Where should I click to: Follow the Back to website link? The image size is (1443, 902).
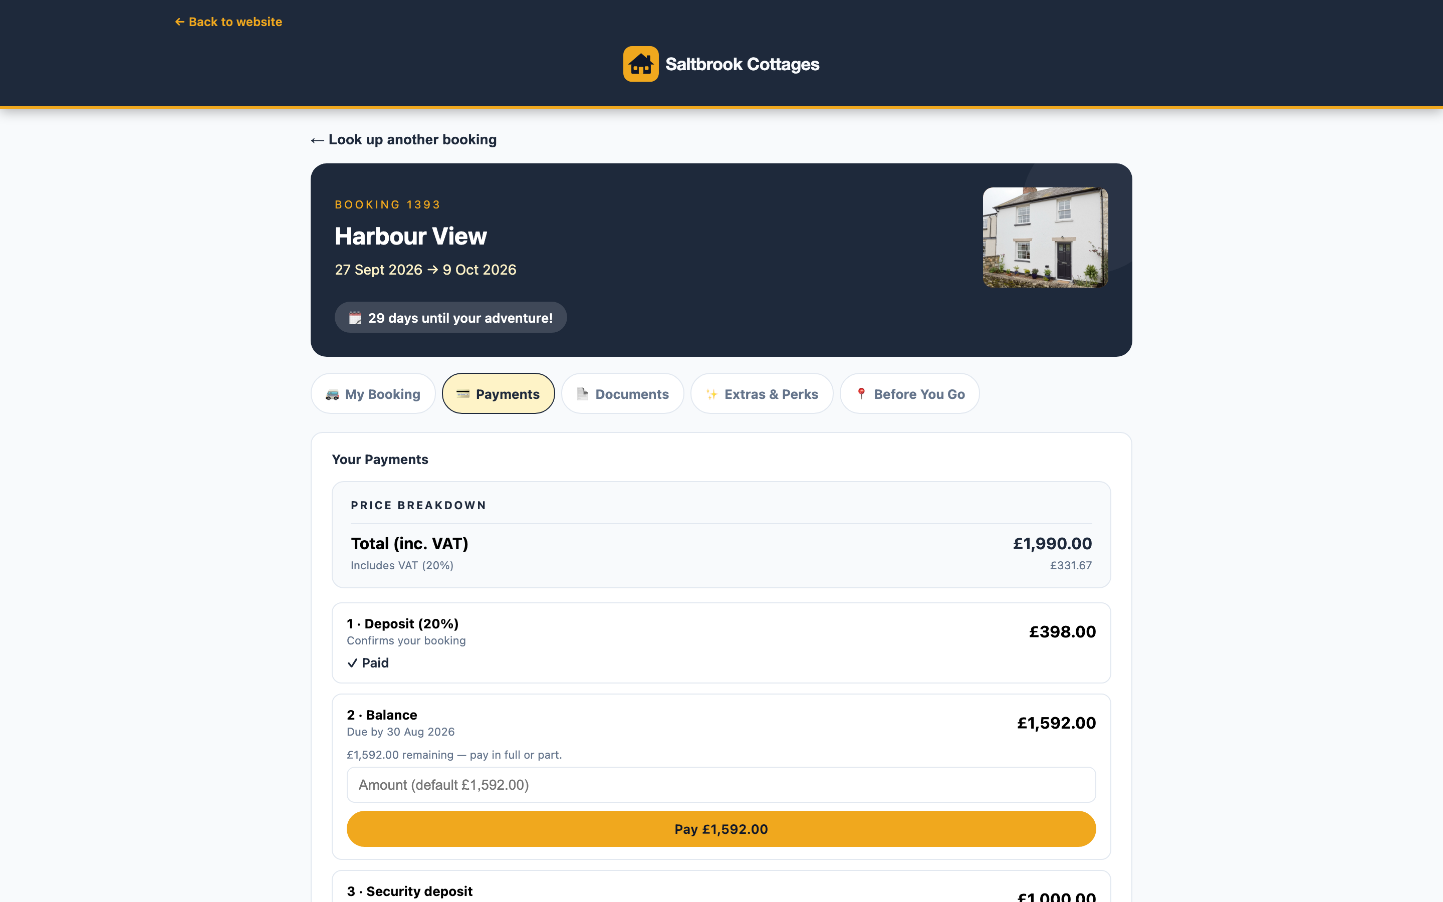[228, 22]
